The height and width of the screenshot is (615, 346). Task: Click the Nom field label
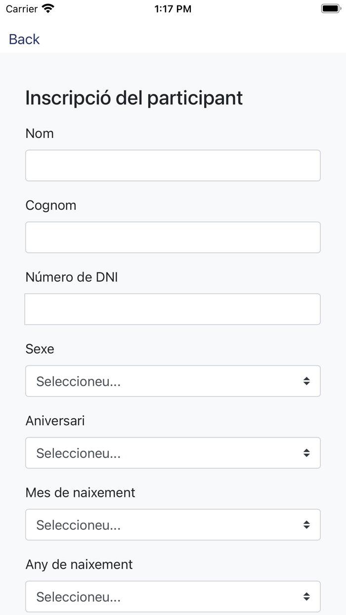tap(40, 133)
